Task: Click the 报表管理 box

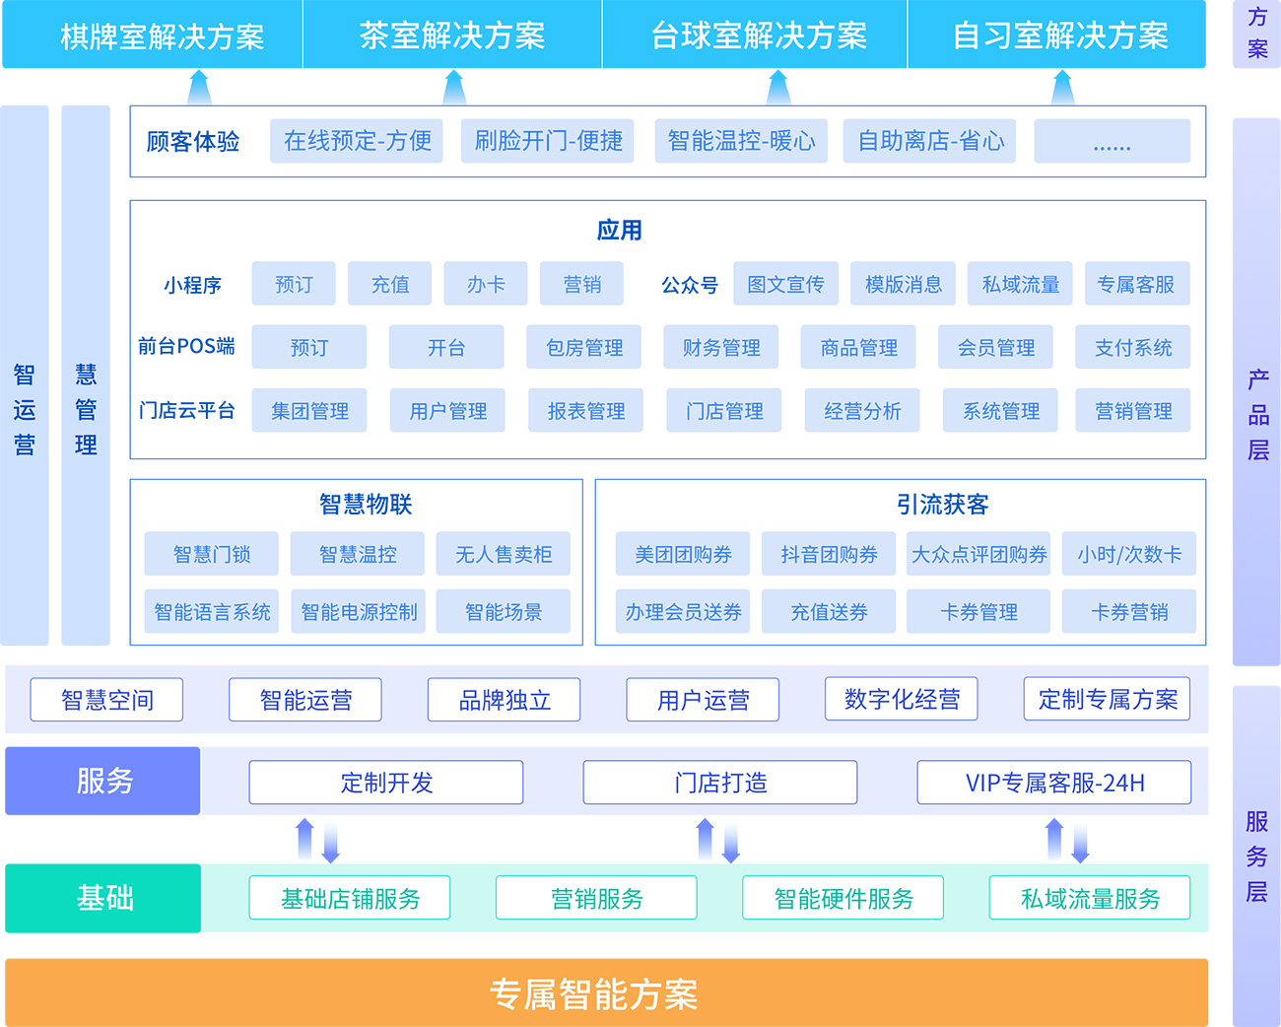Action: tap(586, 410)
